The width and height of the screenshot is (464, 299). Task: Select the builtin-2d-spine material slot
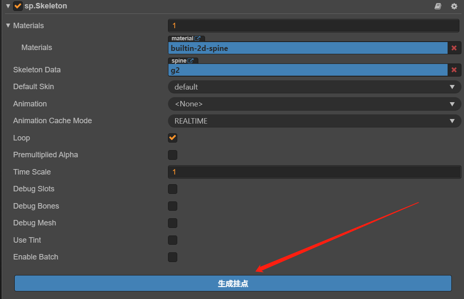tap(308, 48)
